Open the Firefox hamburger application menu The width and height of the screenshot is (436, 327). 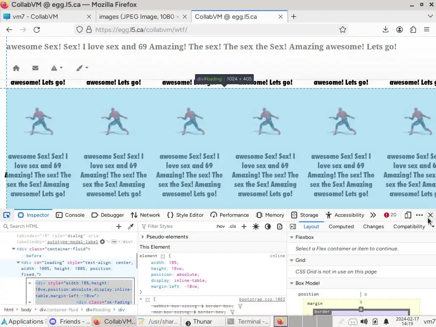coord(427,29)
